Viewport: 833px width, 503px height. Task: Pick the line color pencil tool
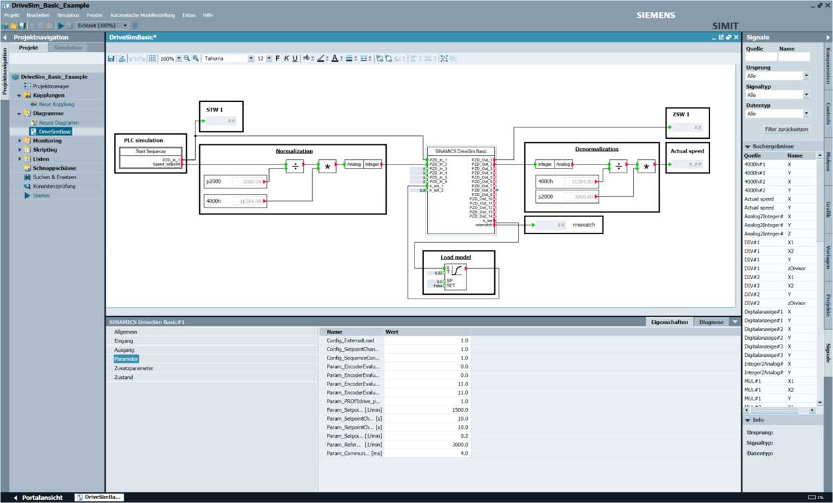[x=320, y=58]
